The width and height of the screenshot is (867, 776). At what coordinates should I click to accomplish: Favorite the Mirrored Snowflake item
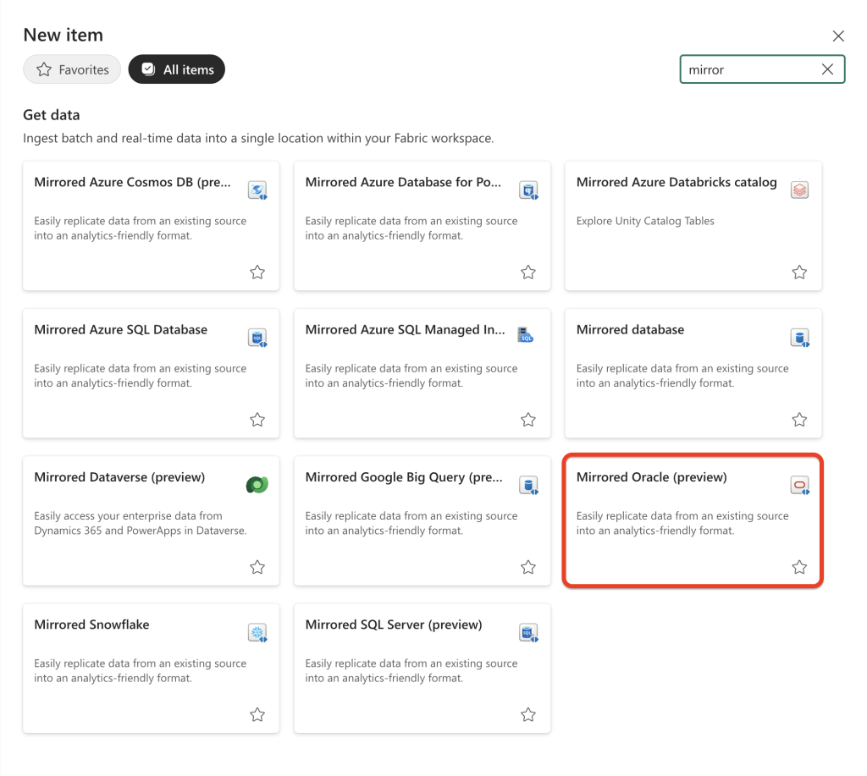257,714
